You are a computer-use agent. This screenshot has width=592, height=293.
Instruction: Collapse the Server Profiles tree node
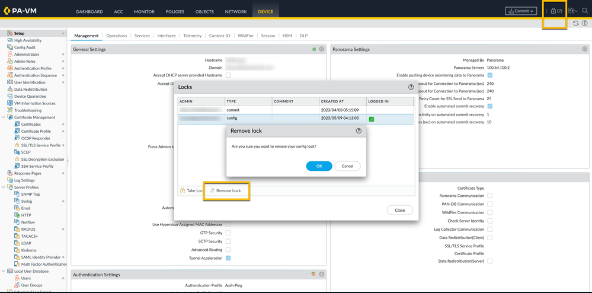(4, 187)
